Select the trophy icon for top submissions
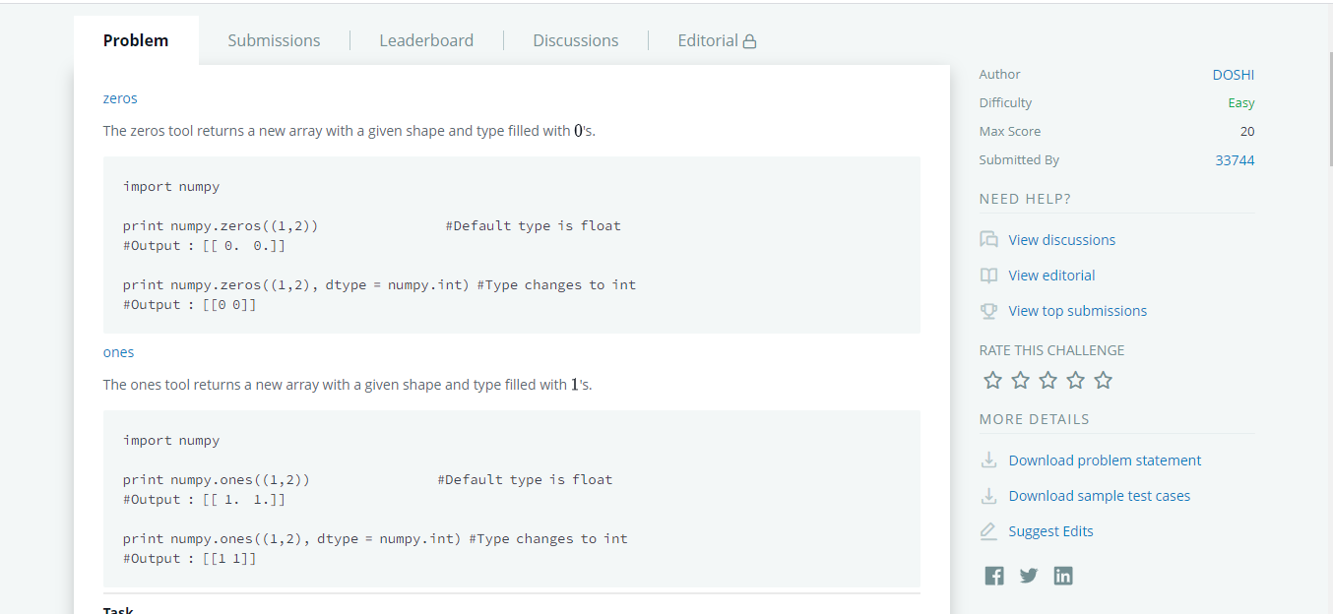This screenshot has height=614, width=1333. [x=988, y=310]
